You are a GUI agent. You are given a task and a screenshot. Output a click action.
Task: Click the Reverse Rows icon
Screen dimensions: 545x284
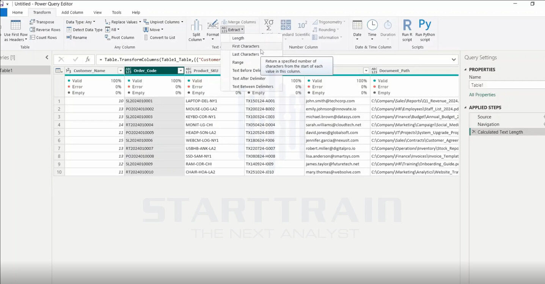point(32,30)
